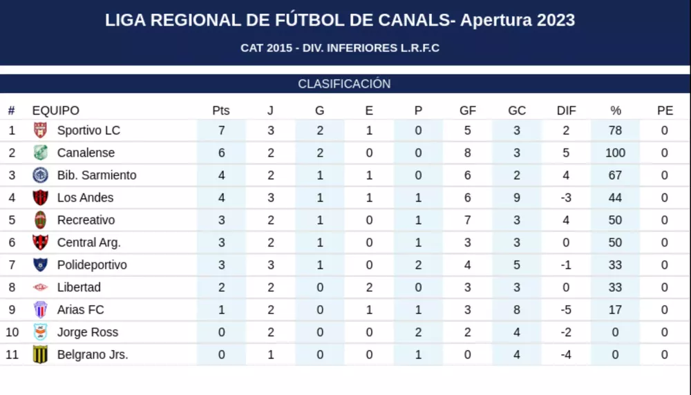Click the Sportivo LC team crest
The height and width of the screenshot is (395, 691).
coord(40,130)
